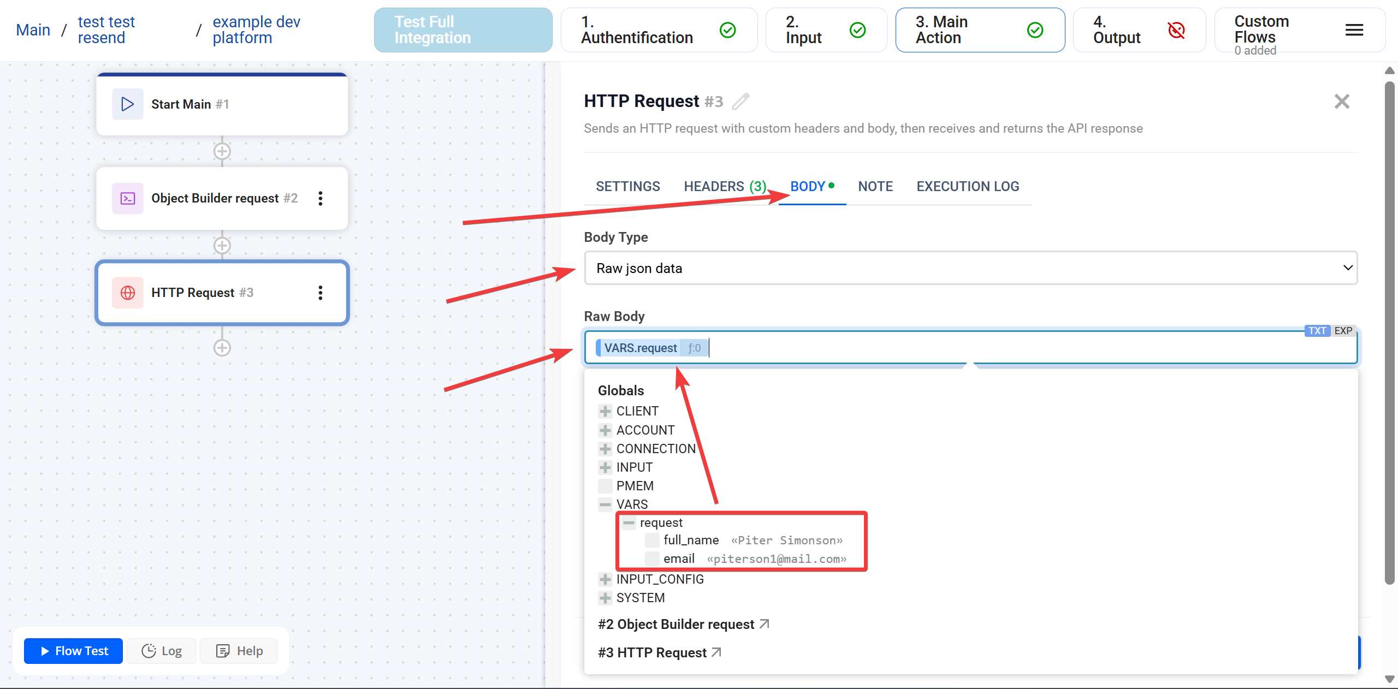
Task: Click the VARS.request token in the Raw Body field
Action: (642, 348)
